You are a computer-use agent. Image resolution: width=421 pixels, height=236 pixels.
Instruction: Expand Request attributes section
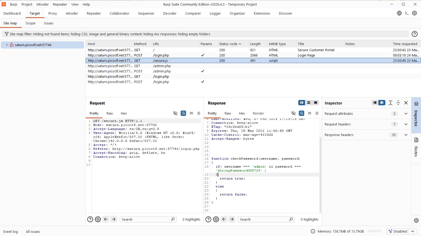[x=406, y=113]
